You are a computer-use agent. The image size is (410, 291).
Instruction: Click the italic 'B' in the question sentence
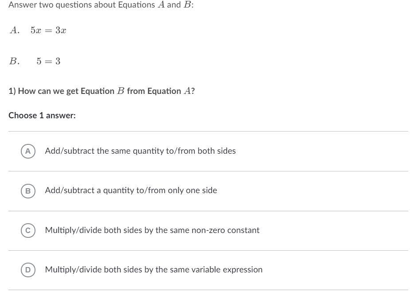121,91
